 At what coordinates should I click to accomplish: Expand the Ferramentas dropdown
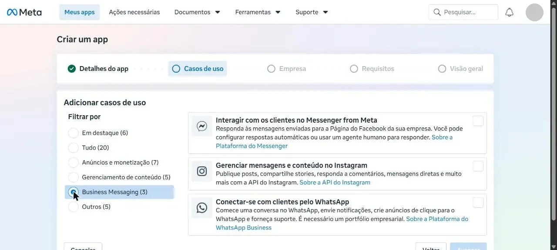258,12
